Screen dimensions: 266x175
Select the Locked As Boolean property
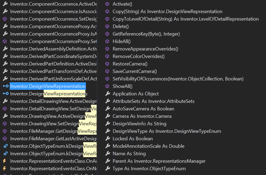[133, 139]
